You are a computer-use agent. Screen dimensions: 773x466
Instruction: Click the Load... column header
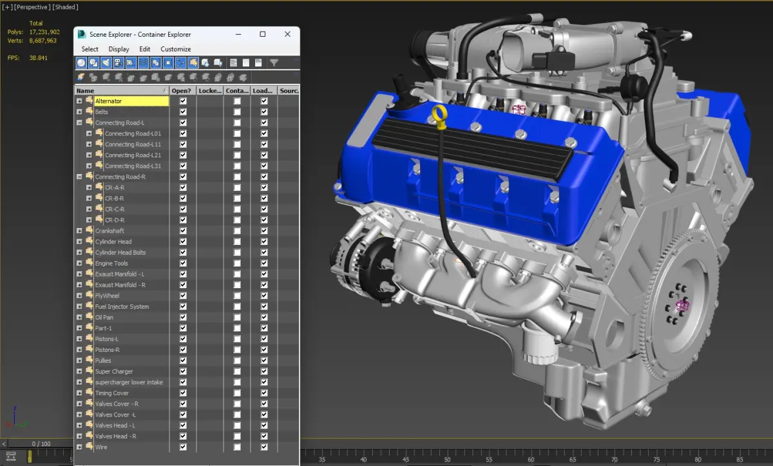[x=264, y=91]
